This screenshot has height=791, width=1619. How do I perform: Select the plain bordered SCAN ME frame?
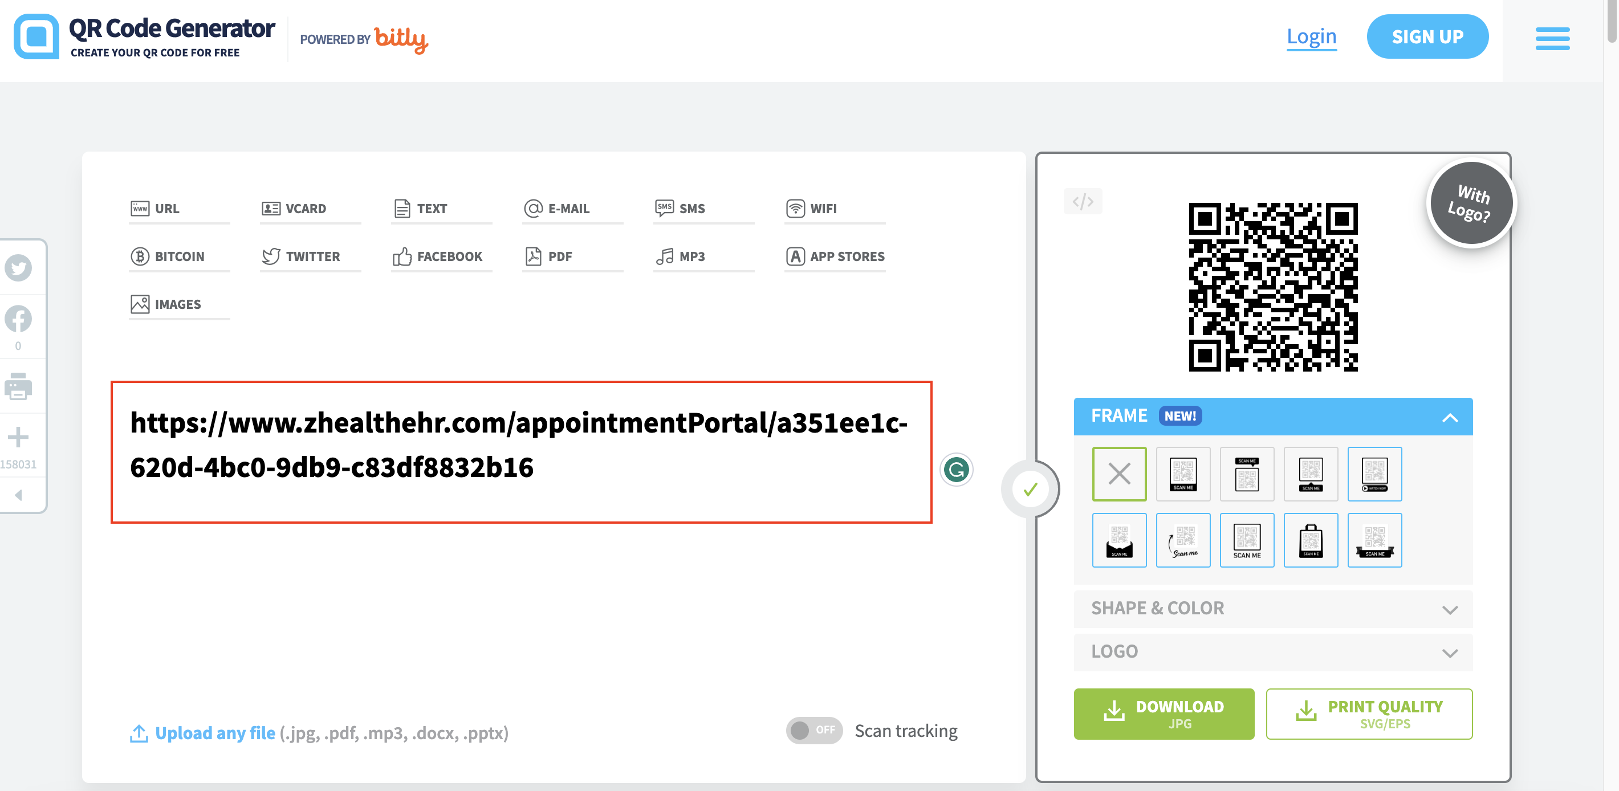(x=1247, y=540)
